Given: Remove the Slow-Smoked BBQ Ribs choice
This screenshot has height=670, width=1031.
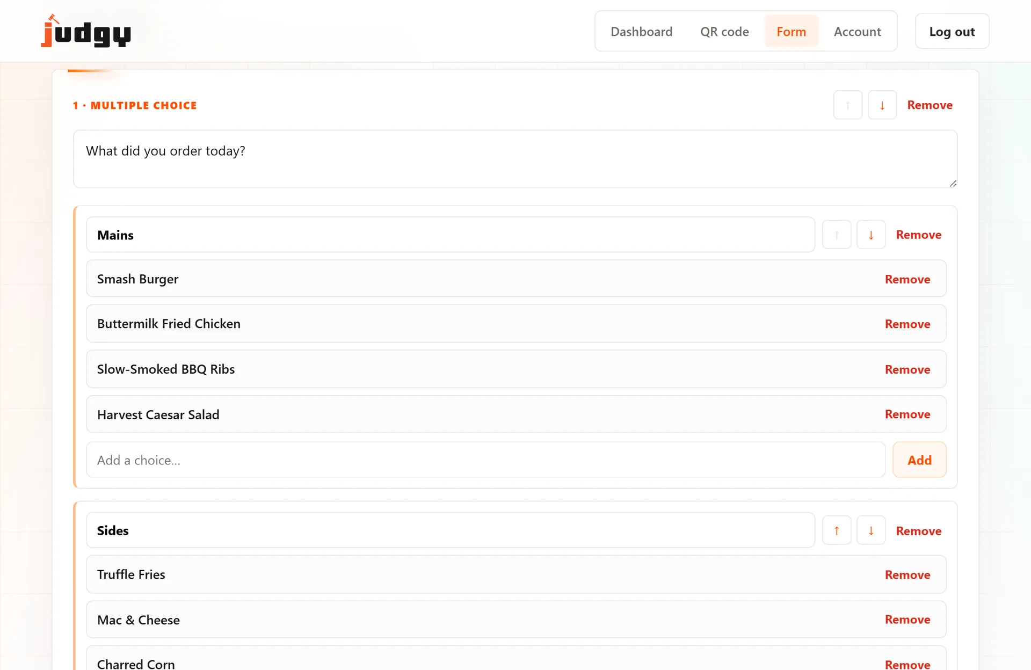Looking at the screenshot, I should [907, 369].
